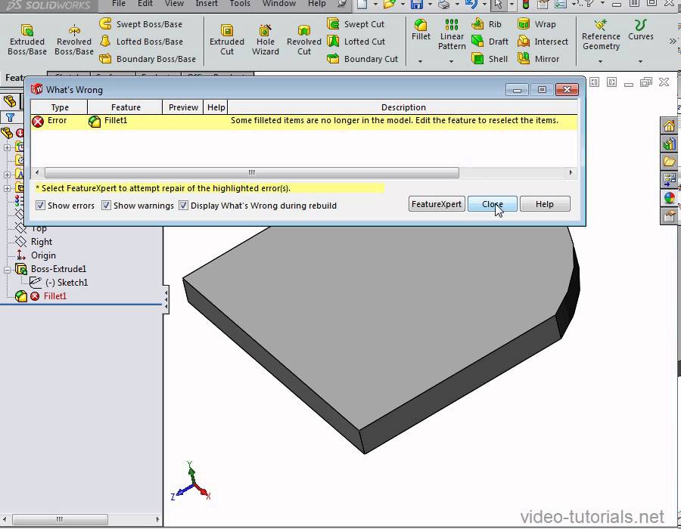Select the Rib feature
This screenshot has width=681, height=529.
point(487,24)
